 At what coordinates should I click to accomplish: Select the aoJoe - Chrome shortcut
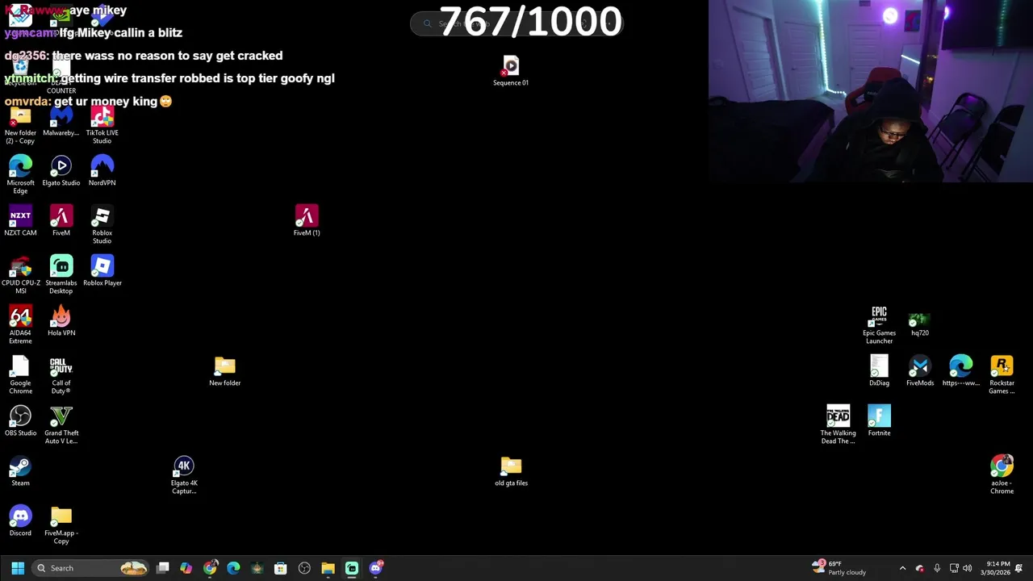[x=1002, y=475]
